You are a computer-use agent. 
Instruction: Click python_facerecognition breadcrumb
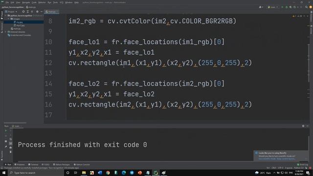[13, 7]
